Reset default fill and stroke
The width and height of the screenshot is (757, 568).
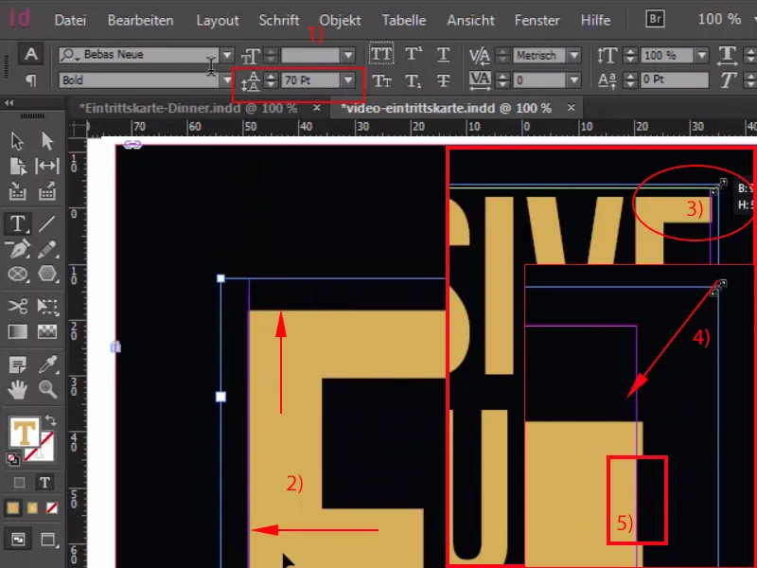coord(13,459)
